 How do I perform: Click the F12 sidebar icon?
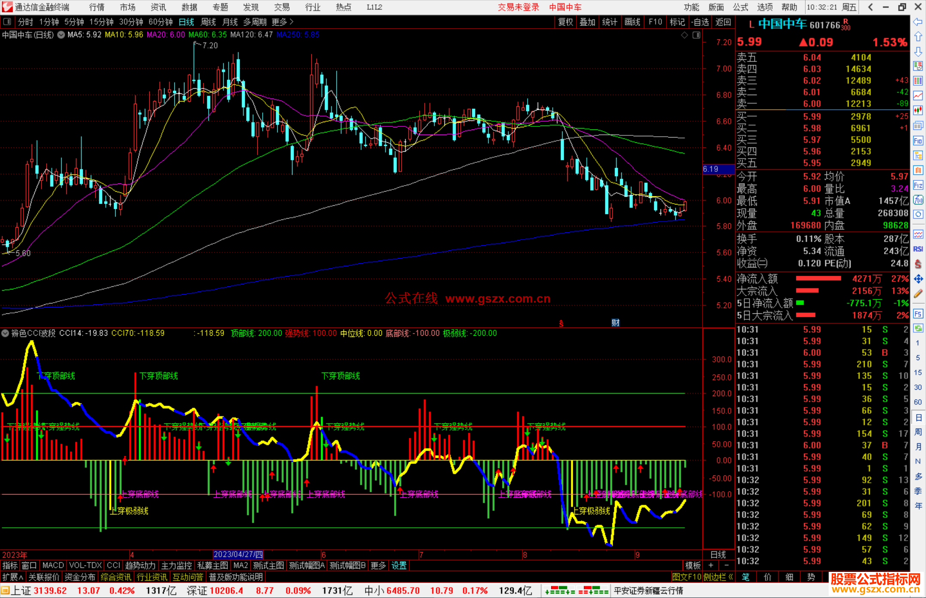(918, 185)
